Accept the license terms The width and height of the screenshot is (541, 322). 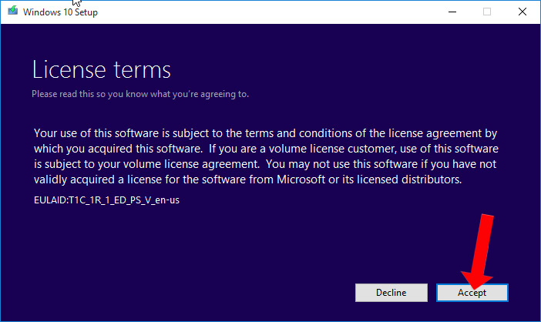coord(472,293)
